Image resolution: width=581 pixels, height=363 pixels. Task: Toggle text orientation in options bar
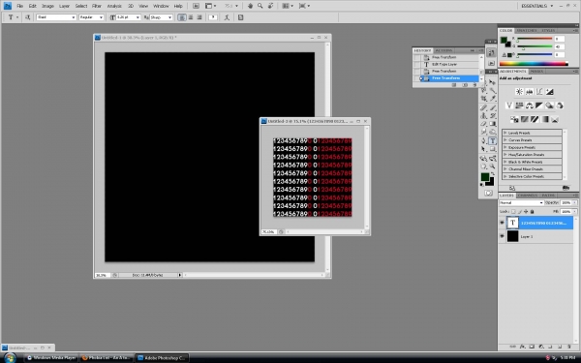pos(27,17)
